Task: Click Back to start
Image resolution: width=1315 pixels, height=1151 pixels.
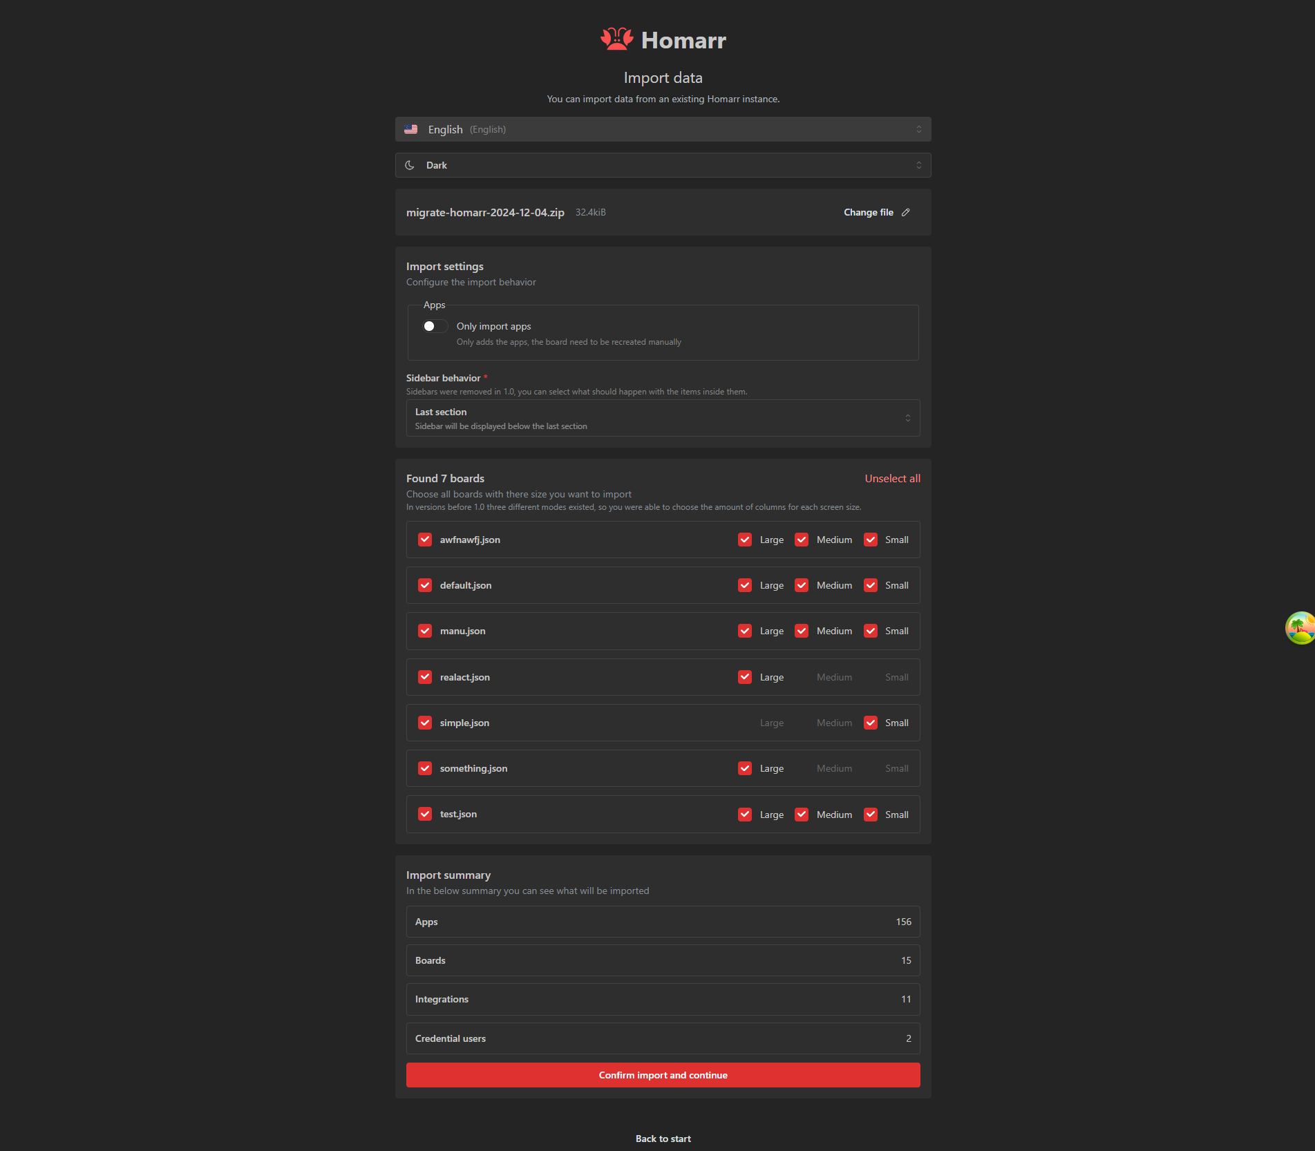Action: [663, 1138]
